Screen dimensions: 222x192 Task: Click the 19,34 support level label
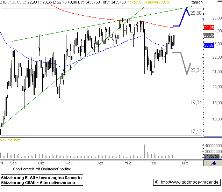coord(196,102)
